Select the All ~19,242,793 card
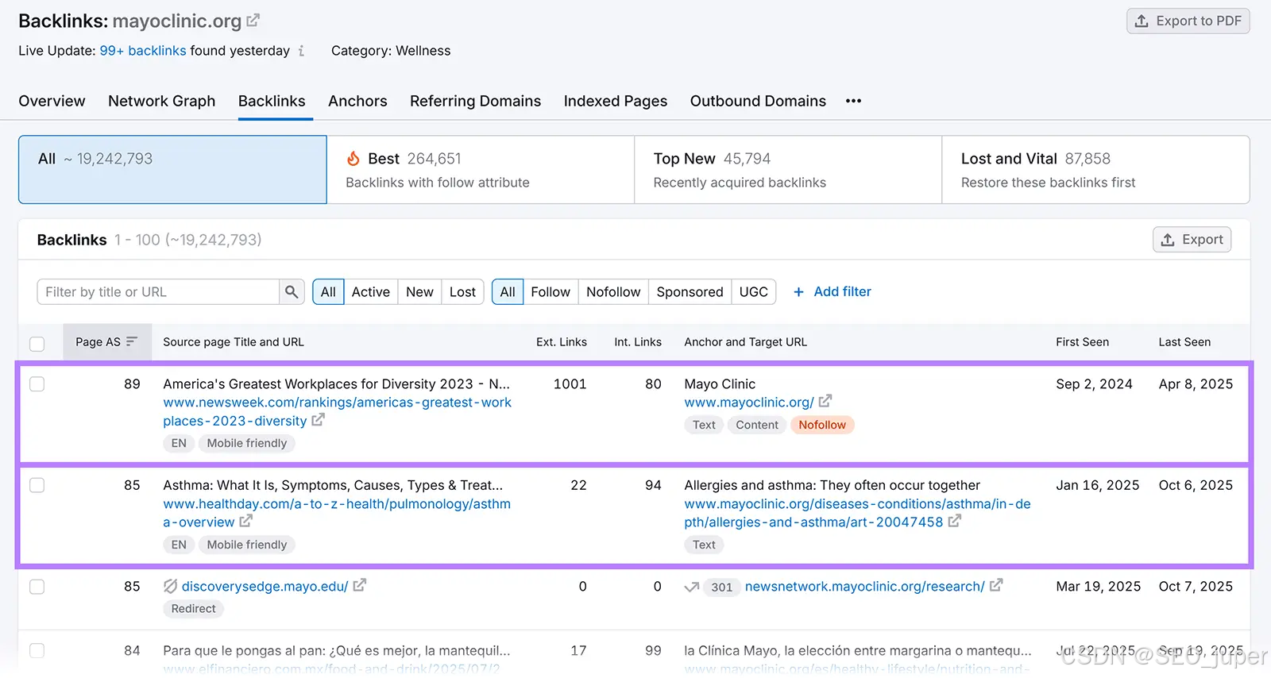1271x678 pixels. (172, 169)
